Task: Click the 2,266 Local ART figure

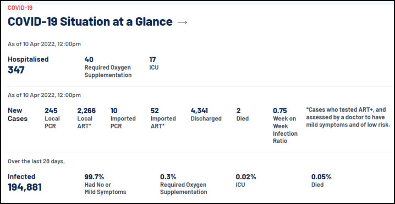Action: coord(86,118)
